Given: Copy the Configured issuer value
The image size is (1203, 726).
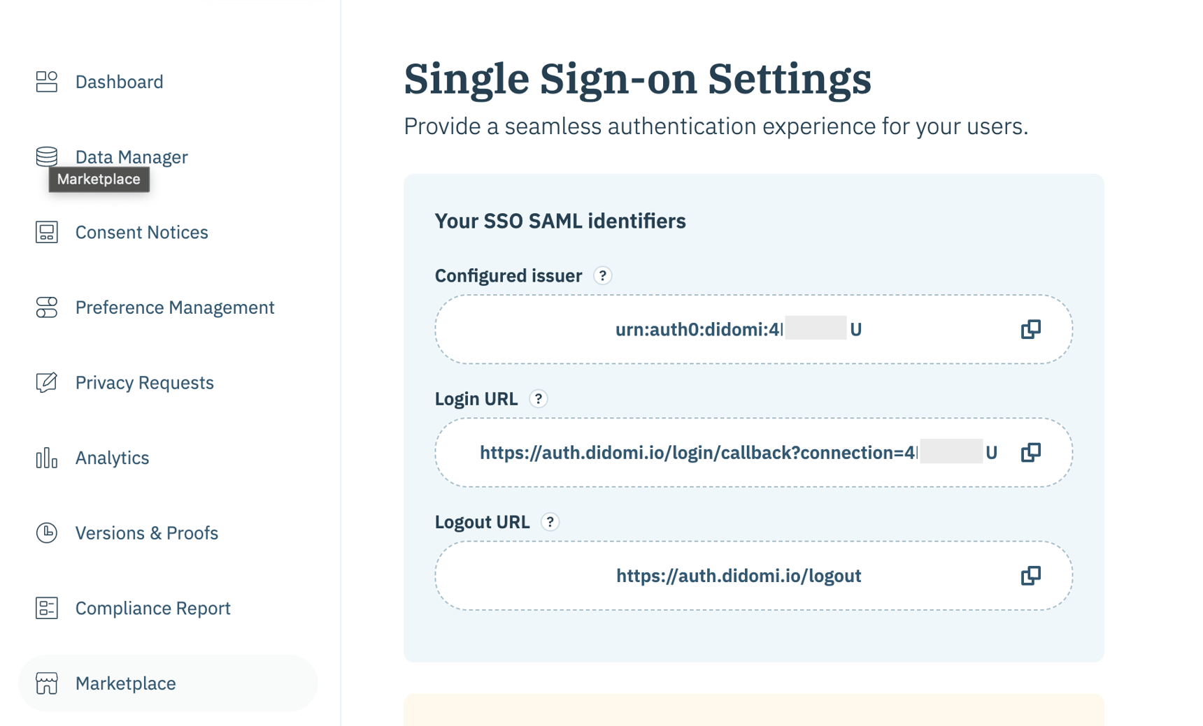Looking at the screenshot, I should [x=1030, y=329].
